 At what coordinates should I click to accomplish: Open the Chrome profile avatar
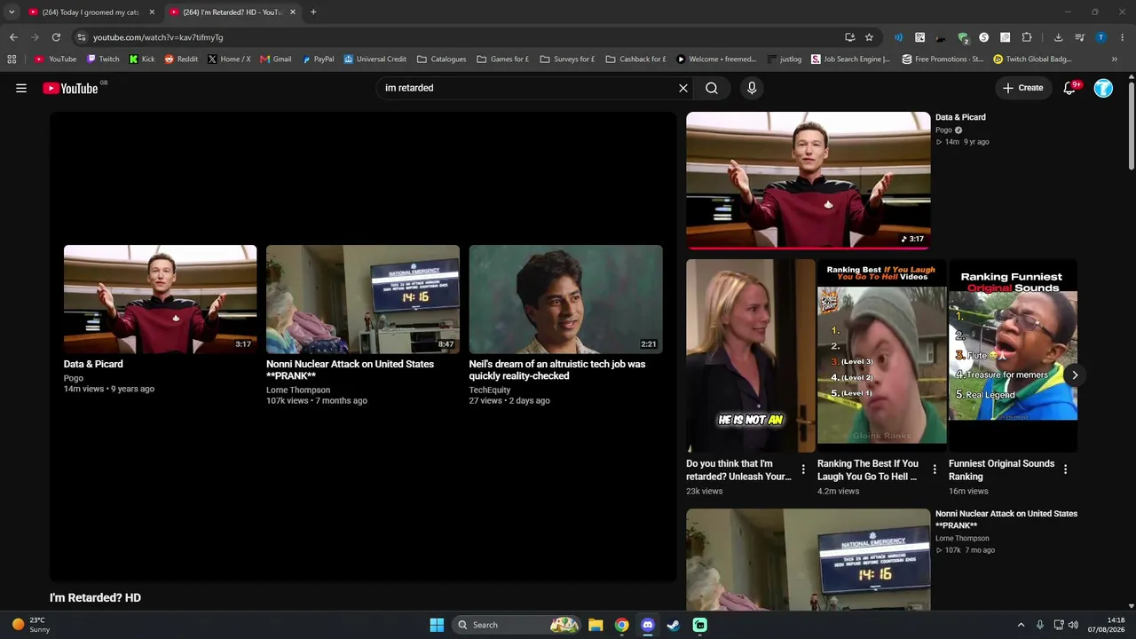[1100, 37]
